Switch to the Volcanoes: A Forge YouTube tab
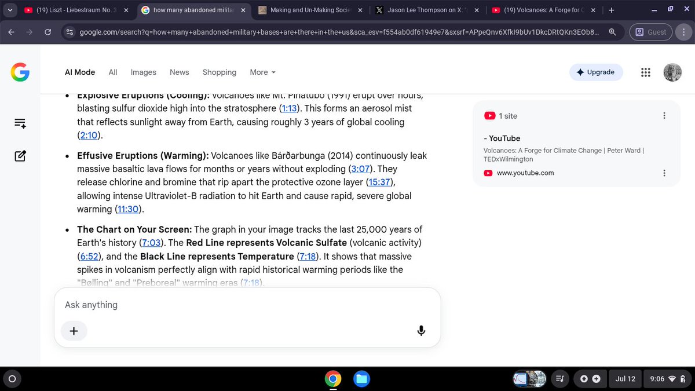The image size is (695, 391). 544,10
